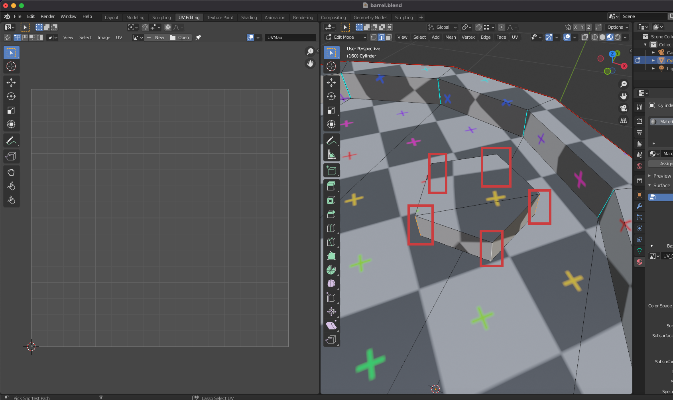Switch to rendered viewport shading
This screenshot has width=673, height=400.
(618, 37)
